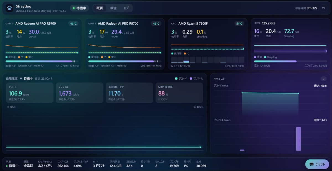Click the コンテキスト 262,144 value
This screenshot has width=332, height=171.
pos(63,166)
